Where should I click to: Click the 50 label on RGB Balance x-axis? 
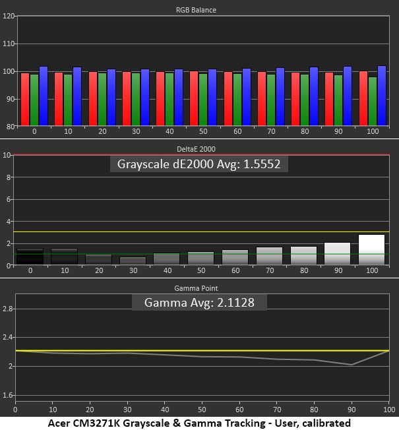pos(203,131)
